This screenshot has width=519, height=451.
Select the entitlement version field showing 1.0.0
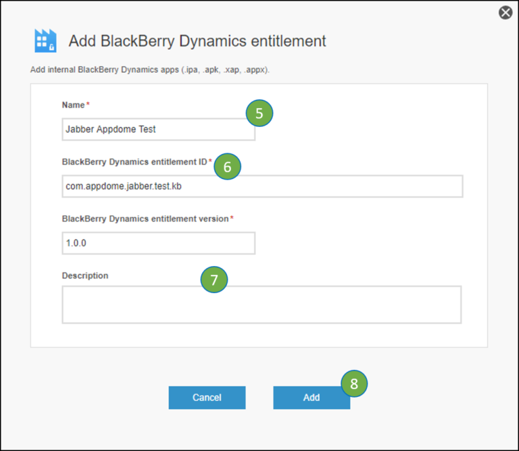tap(158, 243)
